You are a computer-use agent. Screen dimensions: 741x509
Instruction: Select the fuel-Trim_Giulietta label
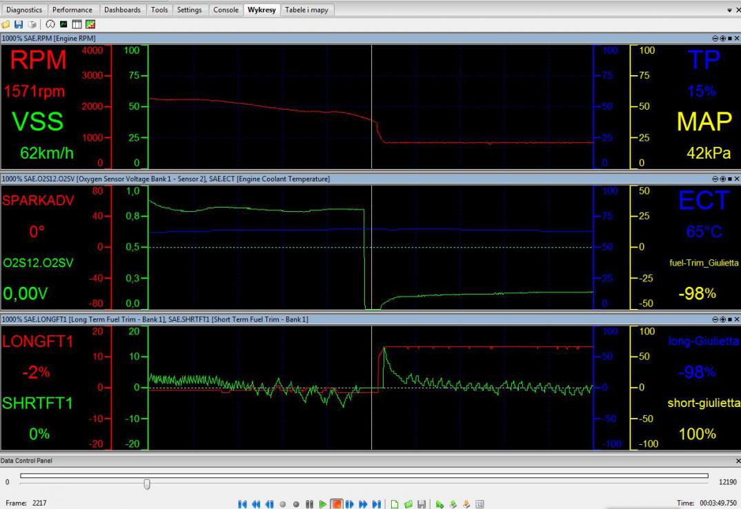click(704, 263)
